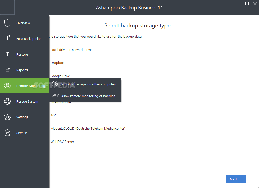
Task: Click the Next button
Action: [x=236, y=179]
